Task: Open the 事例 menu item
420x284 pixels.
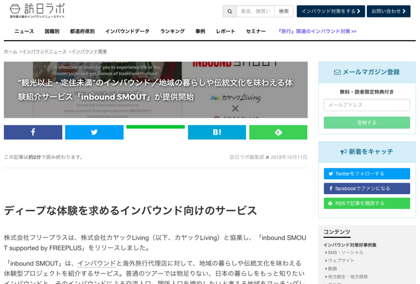Action: [200, 31]
